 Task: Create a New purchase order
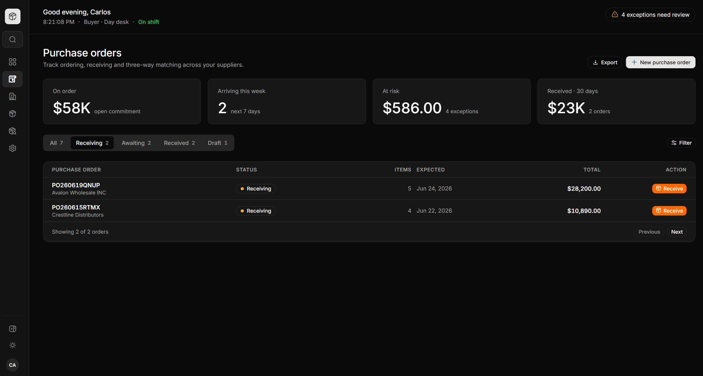click(x=661, y=62)
